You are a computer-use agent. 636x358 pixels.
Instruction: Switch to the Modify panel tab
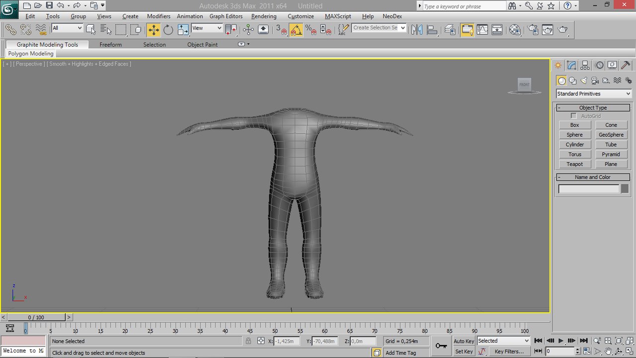click(x=571, y=65)
